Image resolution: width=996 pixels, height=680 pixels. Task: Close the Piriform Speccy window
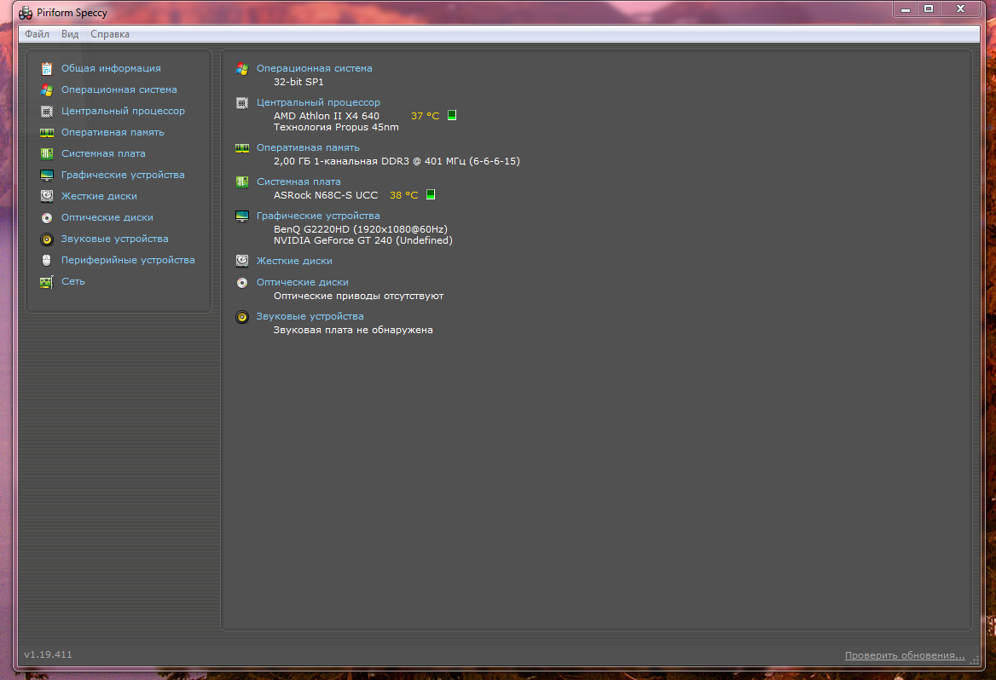coord(961,9)
